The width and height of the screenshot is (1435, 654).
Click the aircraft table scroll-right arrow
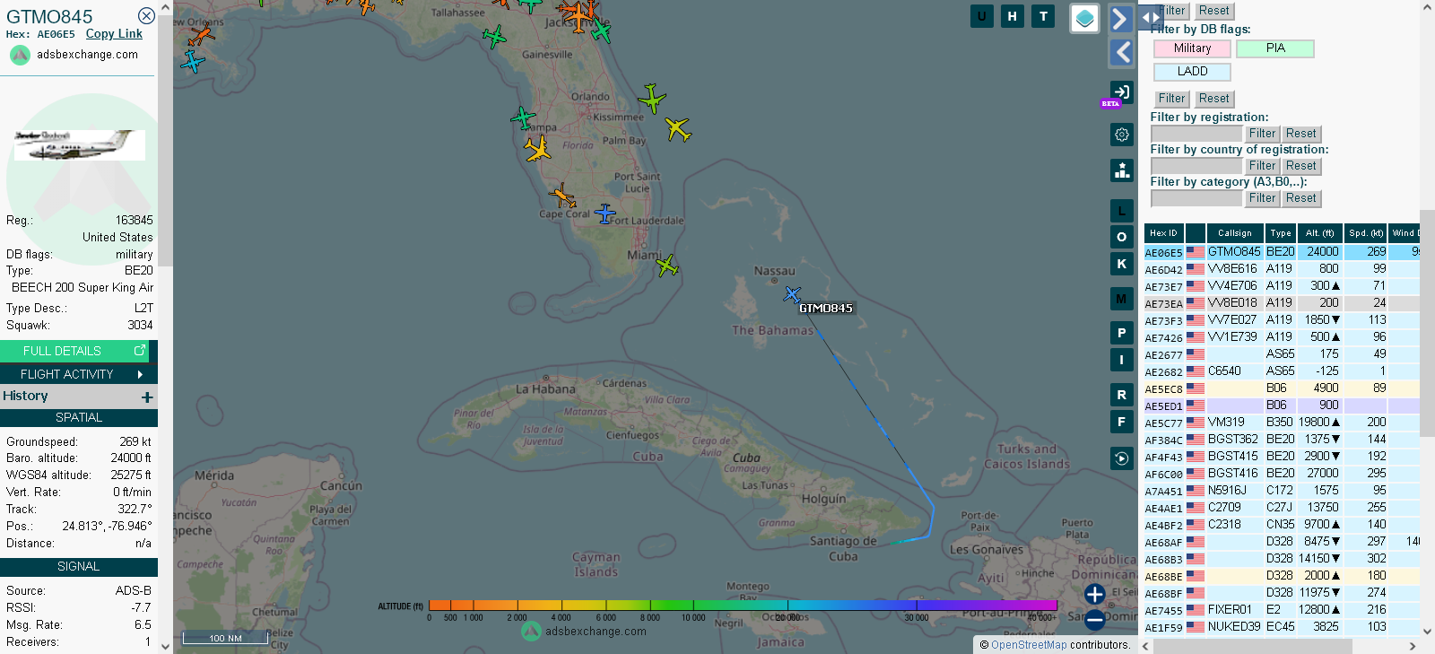(x=1413, y=646)
